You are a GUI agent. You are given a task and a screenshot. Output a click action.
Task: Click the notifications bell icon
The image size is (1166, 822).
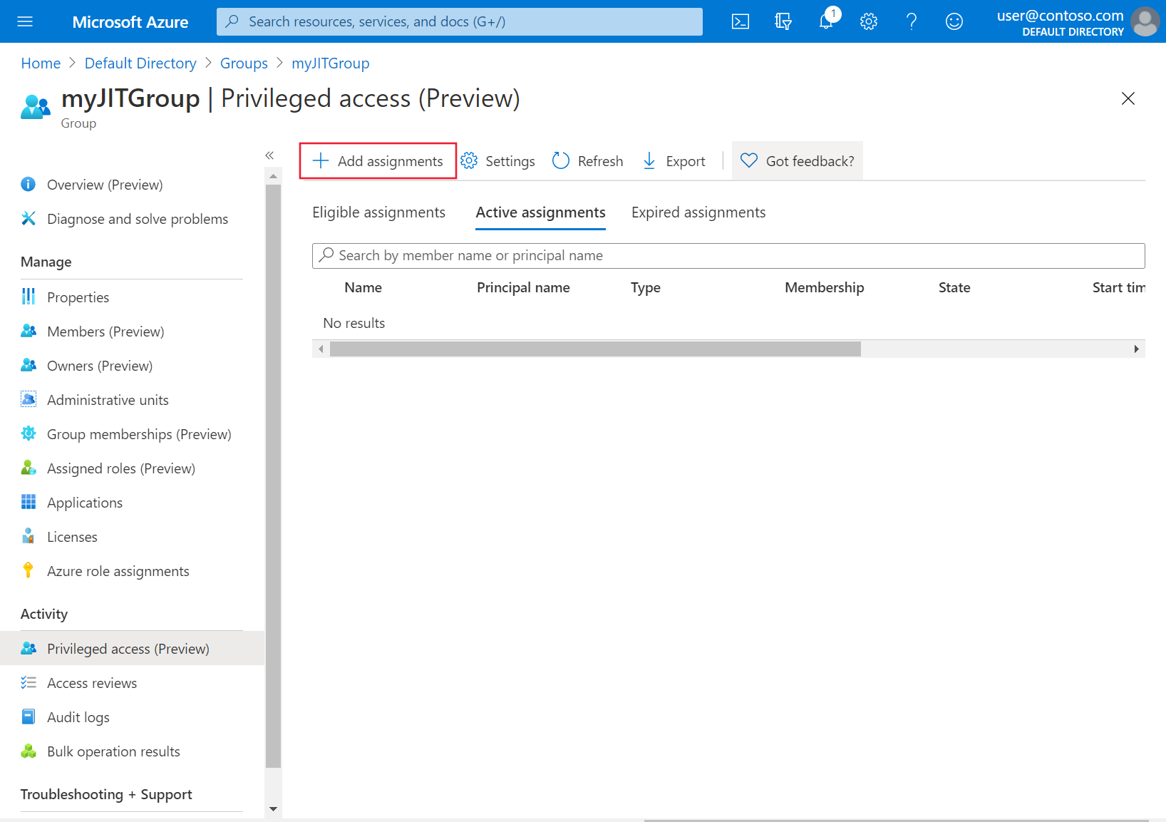pos(825,21)
